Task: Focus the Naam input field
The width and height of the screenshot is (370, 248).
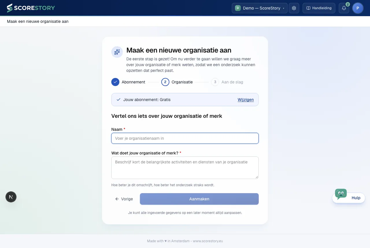Action: (185, 138)
